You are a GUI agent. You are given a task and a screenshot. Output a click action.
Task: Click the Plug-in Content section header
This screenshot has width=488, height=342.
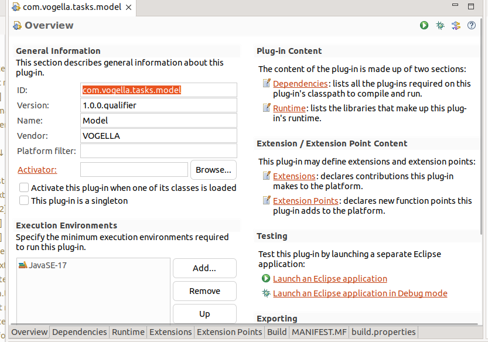(289, 51)
